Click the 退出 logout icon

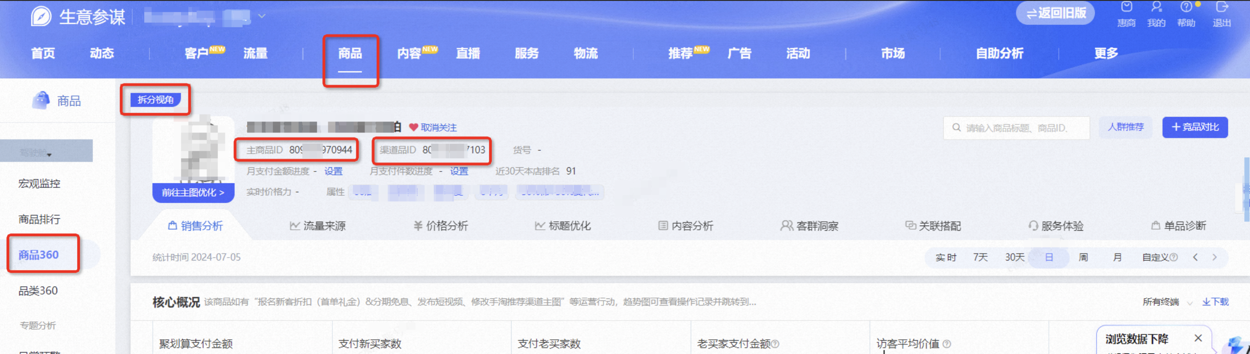click(x=1222, y=7)
